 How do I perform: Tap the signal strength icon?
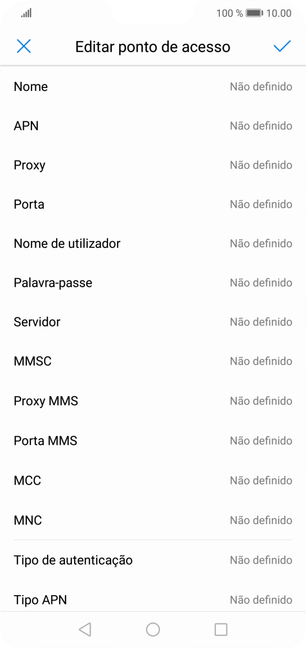(26, 13)
